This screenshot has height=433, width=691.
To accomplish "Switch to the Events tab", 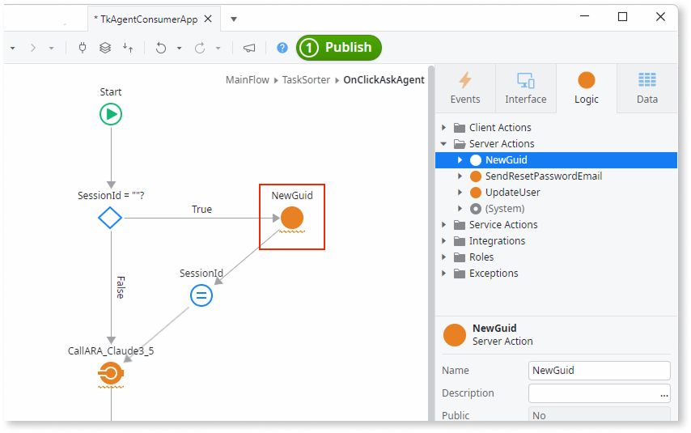I will (x=464, y=89).
